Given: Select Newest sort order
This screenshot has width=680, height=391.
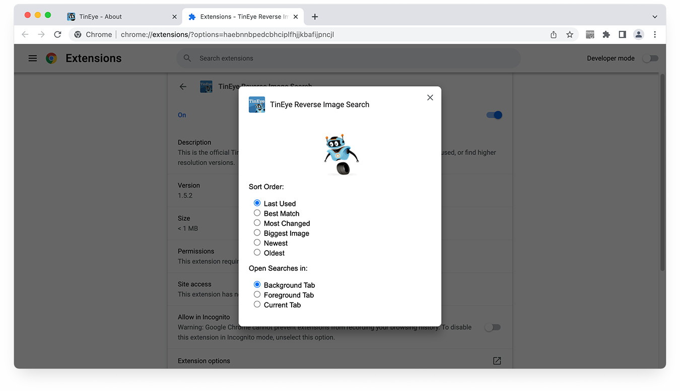Looking at the screenshot, I should coord(257,243).
